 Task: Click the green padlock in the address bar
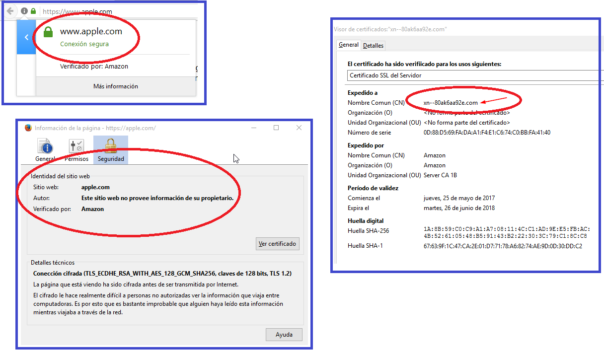33,11
